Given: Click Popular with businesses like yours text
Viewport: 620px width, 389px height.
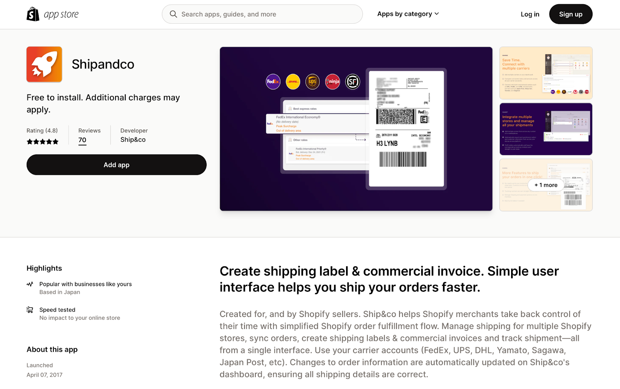Looking at the screenshot, I should [86, 284].
